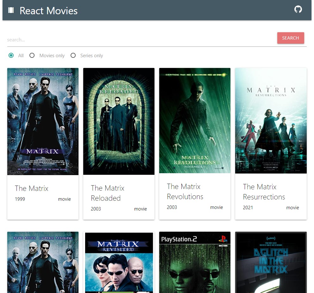Click the red SEARCH button
This screenshot has width=314, height=293.
point(291,38)
